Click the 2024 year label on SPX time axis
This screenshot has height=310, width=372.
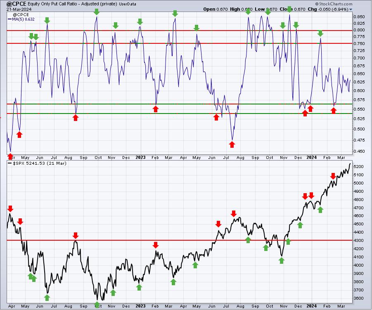pyautogui.click(x=311, y=306)
